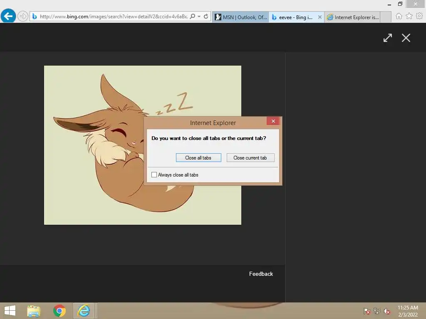Switch to the Internet Explorer is... tab
The width and height of the screenshot is (426, 319).
point(353,17)
